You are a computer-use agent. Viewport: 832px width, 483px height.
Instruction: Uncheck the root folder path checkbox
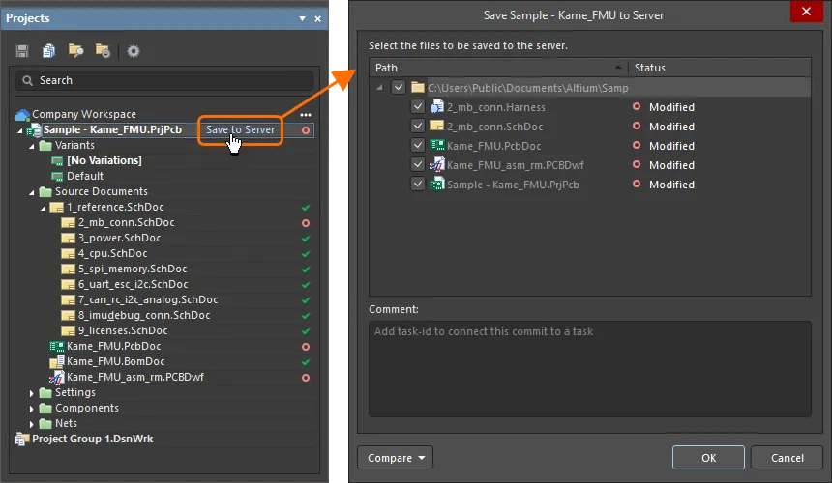pos(399,87)
